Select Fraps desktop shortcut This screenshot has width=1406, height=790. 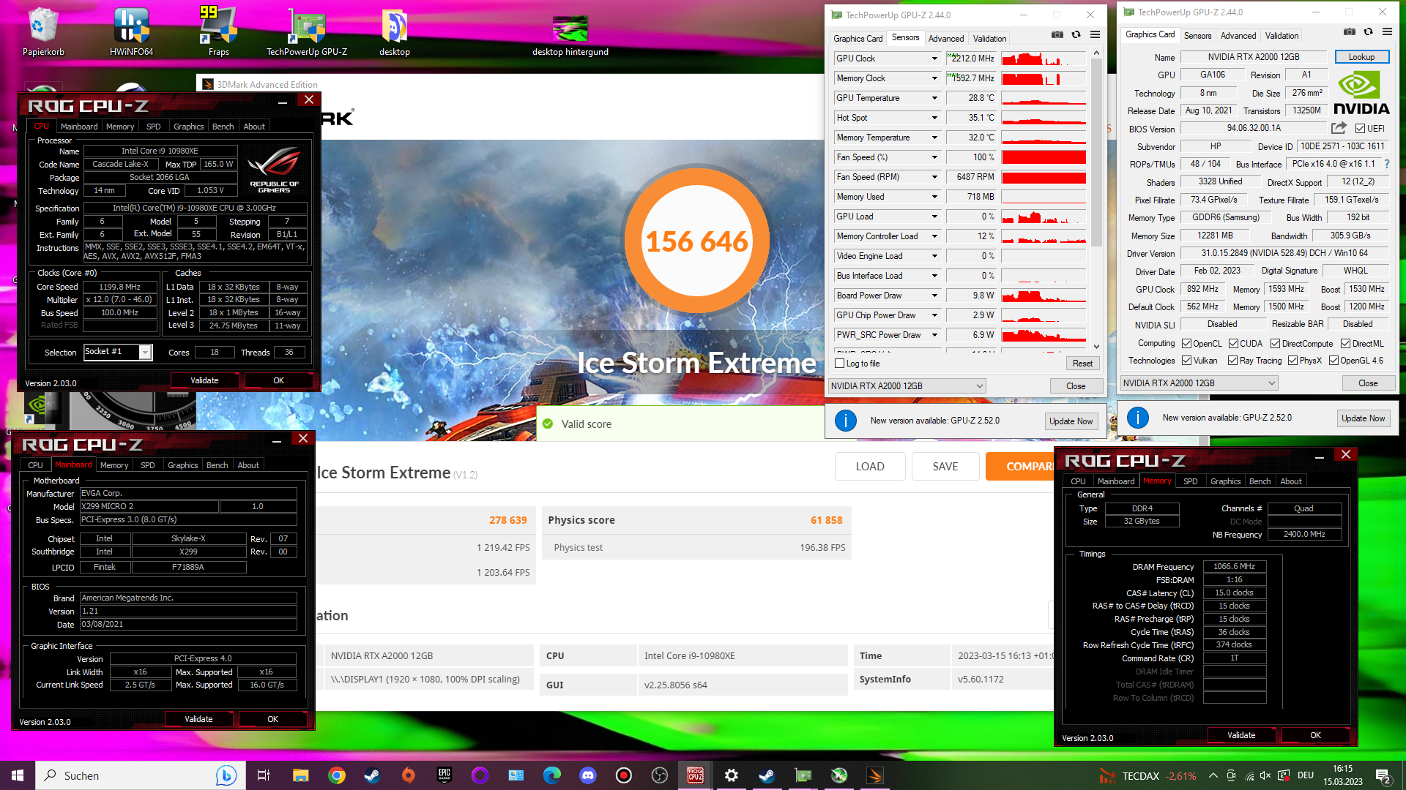[218, 31]
